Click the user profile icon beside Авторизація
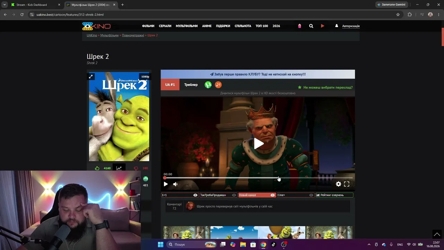Viewport: 444px width, 250px height. point(336,26)
